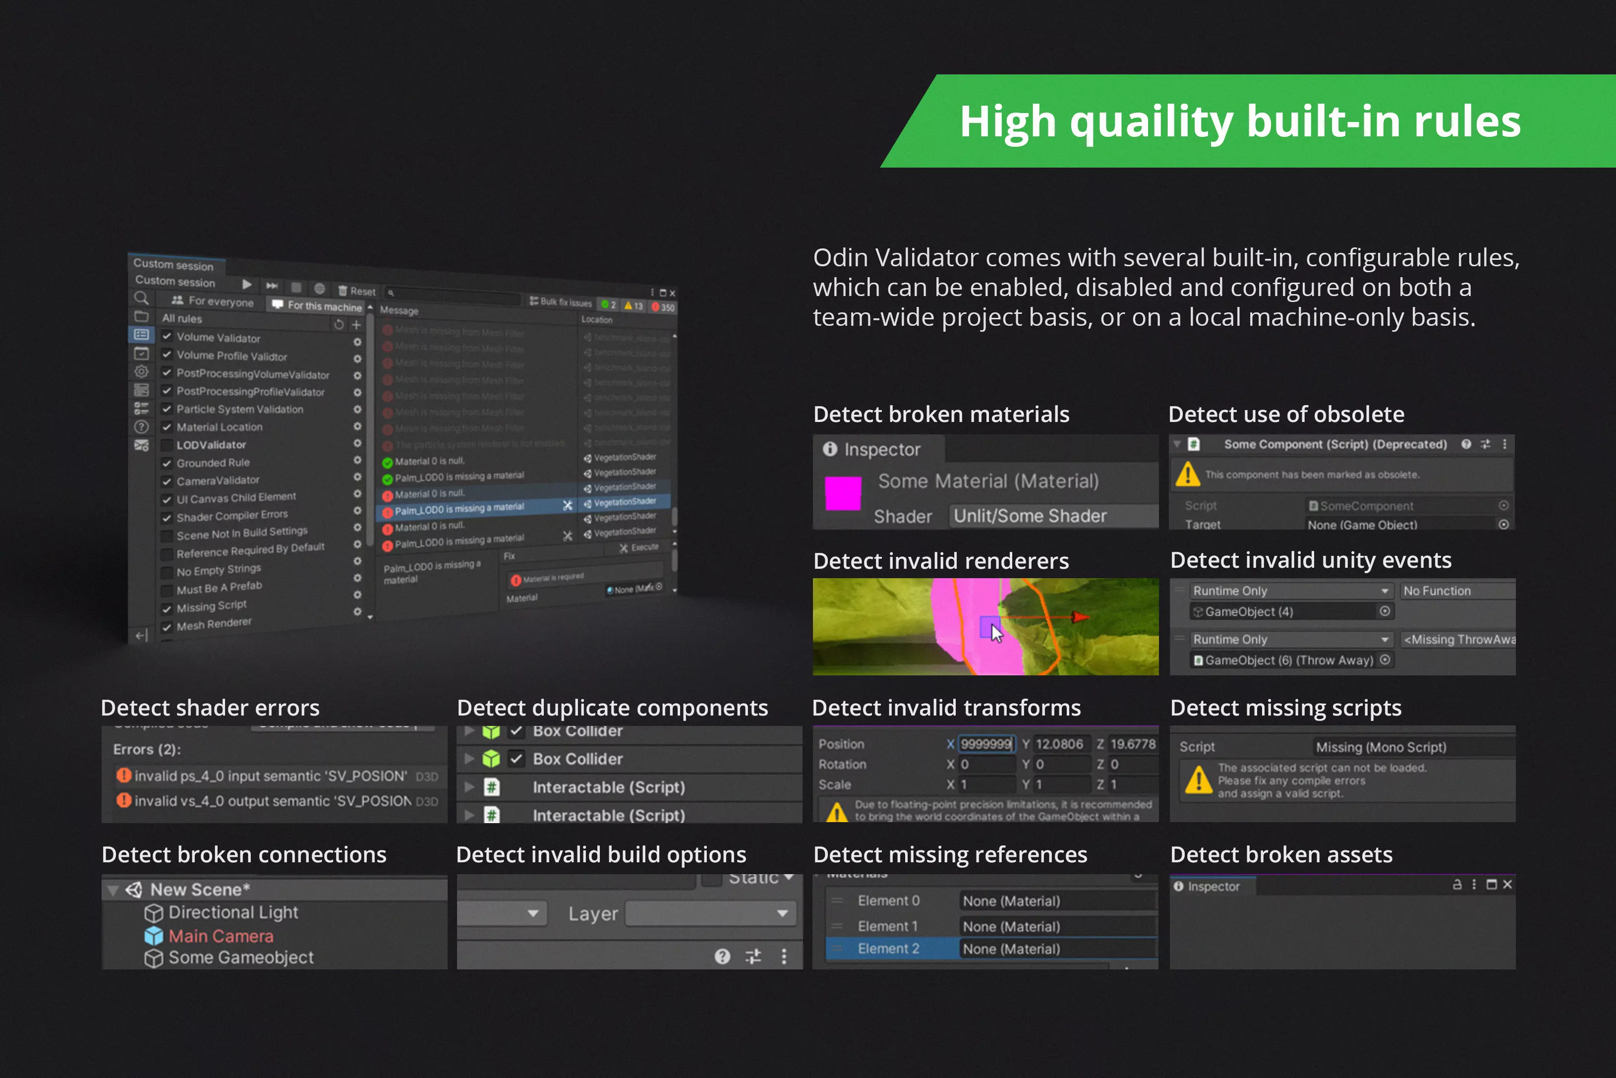1616x1078 pixels.
Task: Click the fast-forward button beside play
Action: (272, 285)
